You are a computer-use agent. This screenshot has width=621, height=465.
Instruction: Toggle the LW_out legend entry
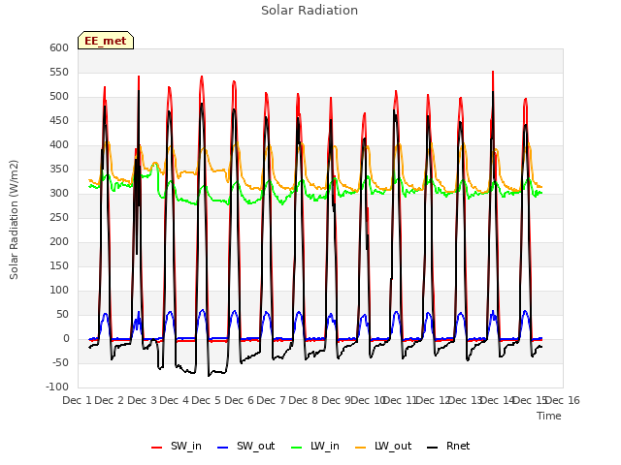[383, 446]
